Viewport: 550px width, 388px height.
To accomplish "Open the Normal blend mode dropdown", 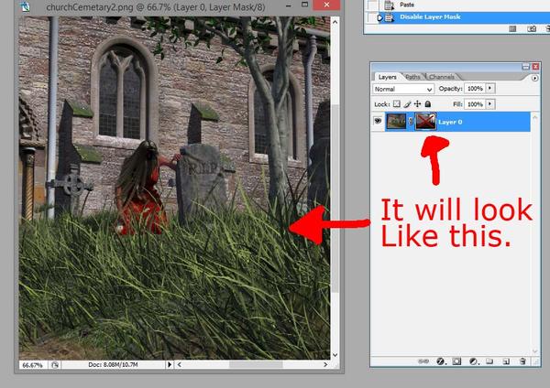I will click(x=403, y=90).
